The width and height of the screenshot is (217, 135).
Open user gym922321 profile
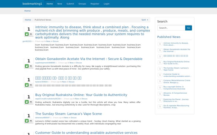[27, 41]
